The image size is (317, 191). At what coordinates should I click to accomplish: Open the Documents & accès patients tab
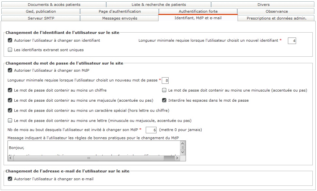(x=54, y=5)
